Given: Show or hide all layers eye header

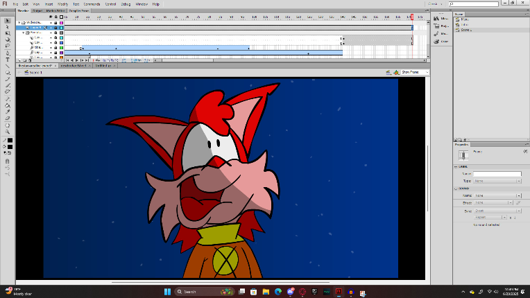Looking at the screenshot, I should (51, 17).
